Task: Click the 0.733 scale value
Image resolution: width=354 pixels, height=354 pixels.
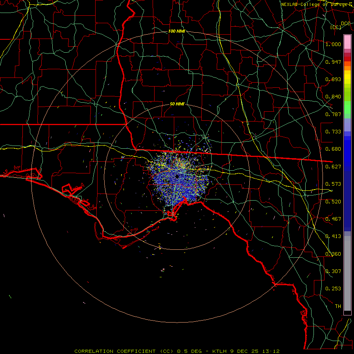Action: click(x=333, y=132)
